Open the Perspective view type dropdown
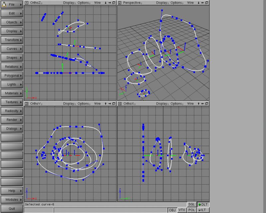The image size is (266, 213). (x=132, y=3)
